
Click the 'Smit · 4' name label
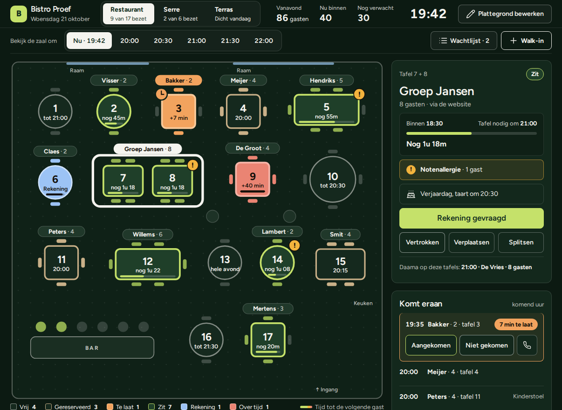(341, 234)
